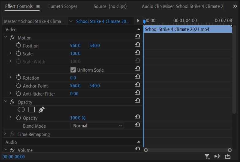
Task: Click the export frame icon at bottom right
Action: (227, 156)
